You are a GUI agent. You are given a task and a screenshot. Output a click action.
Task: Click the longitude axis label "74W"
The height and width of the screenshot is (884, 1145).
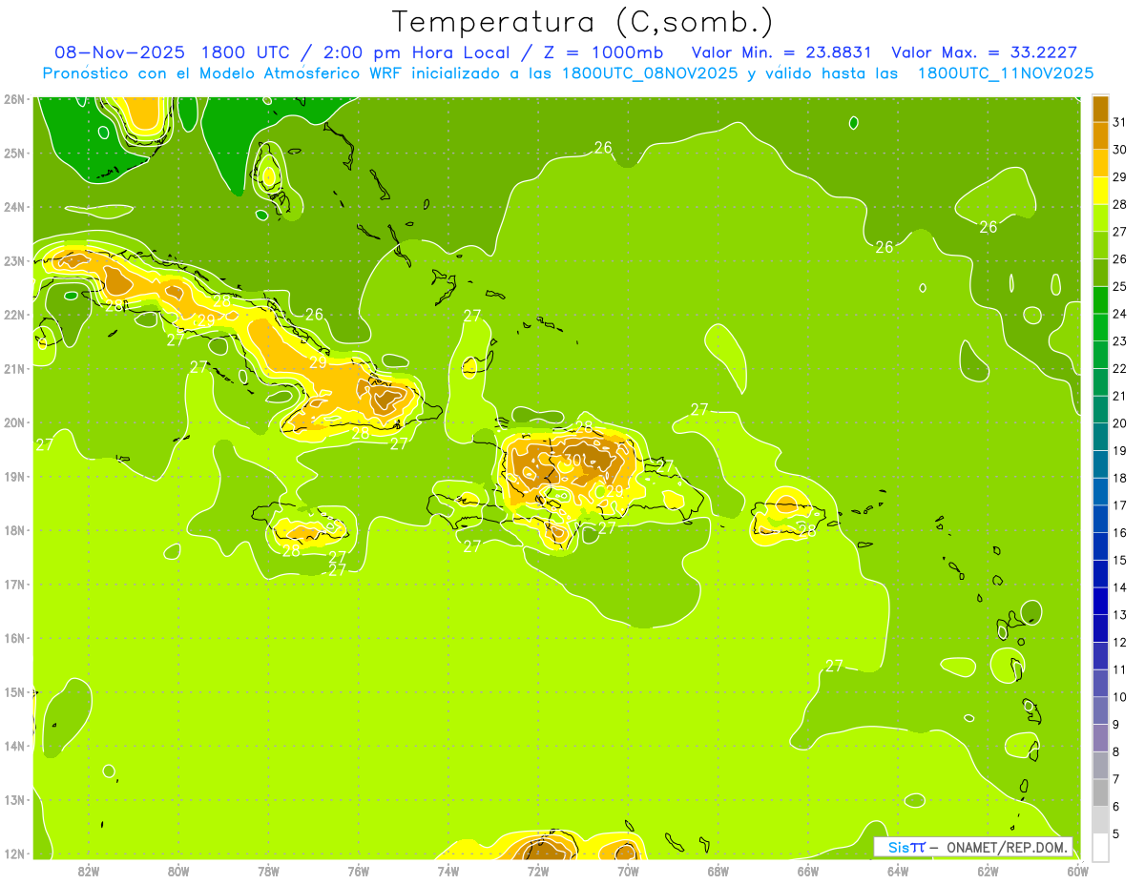coord(448,871)
